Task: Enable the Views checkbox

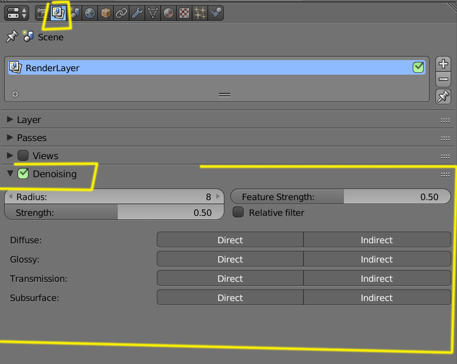Action: (x=23, y=155)
